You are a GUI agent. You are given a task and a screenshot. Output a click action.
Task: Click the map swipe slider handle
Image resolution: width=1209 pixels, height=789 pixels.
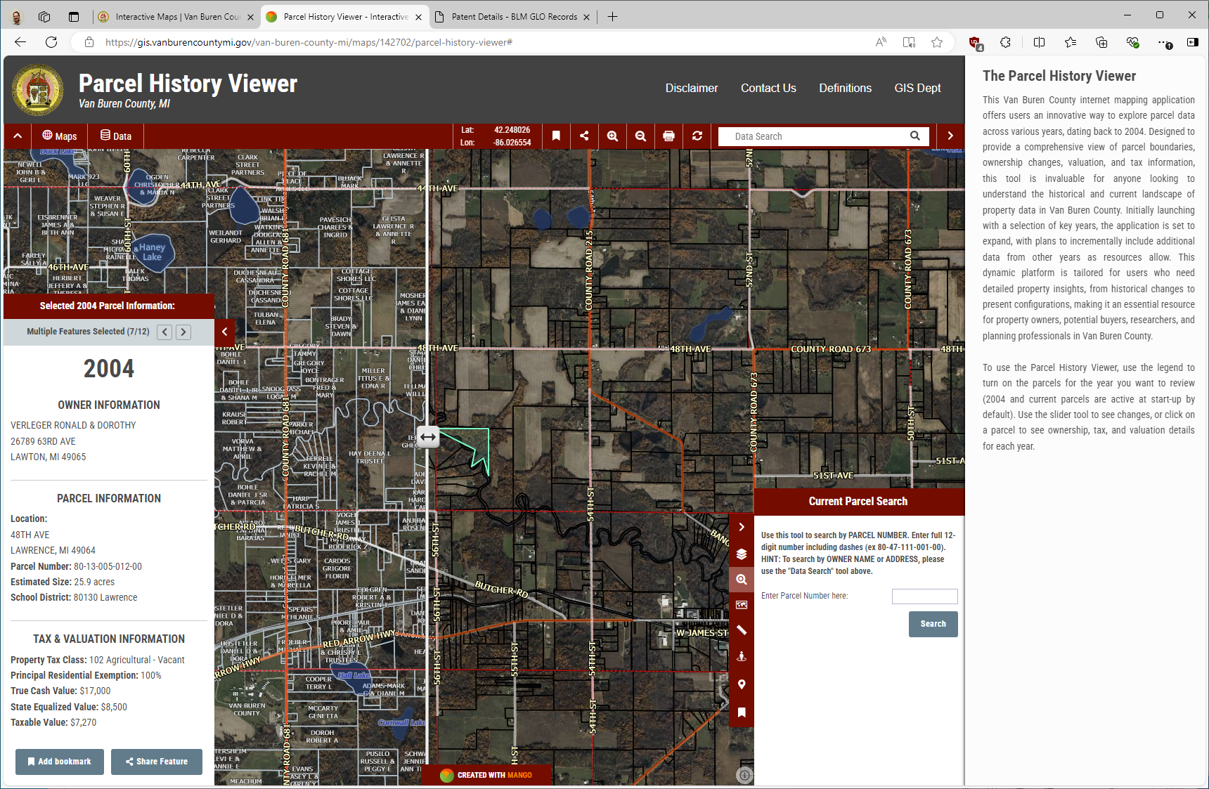pyautogui.click(x=428, y=437)
